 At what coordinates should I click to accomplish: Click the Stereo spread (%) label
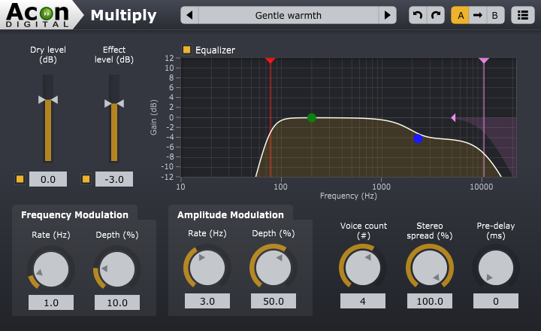click(x=430, y=230)
